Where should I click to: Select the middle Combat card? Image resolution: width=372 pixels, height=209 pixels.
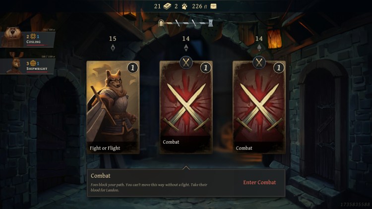click(x=186, y=107)
